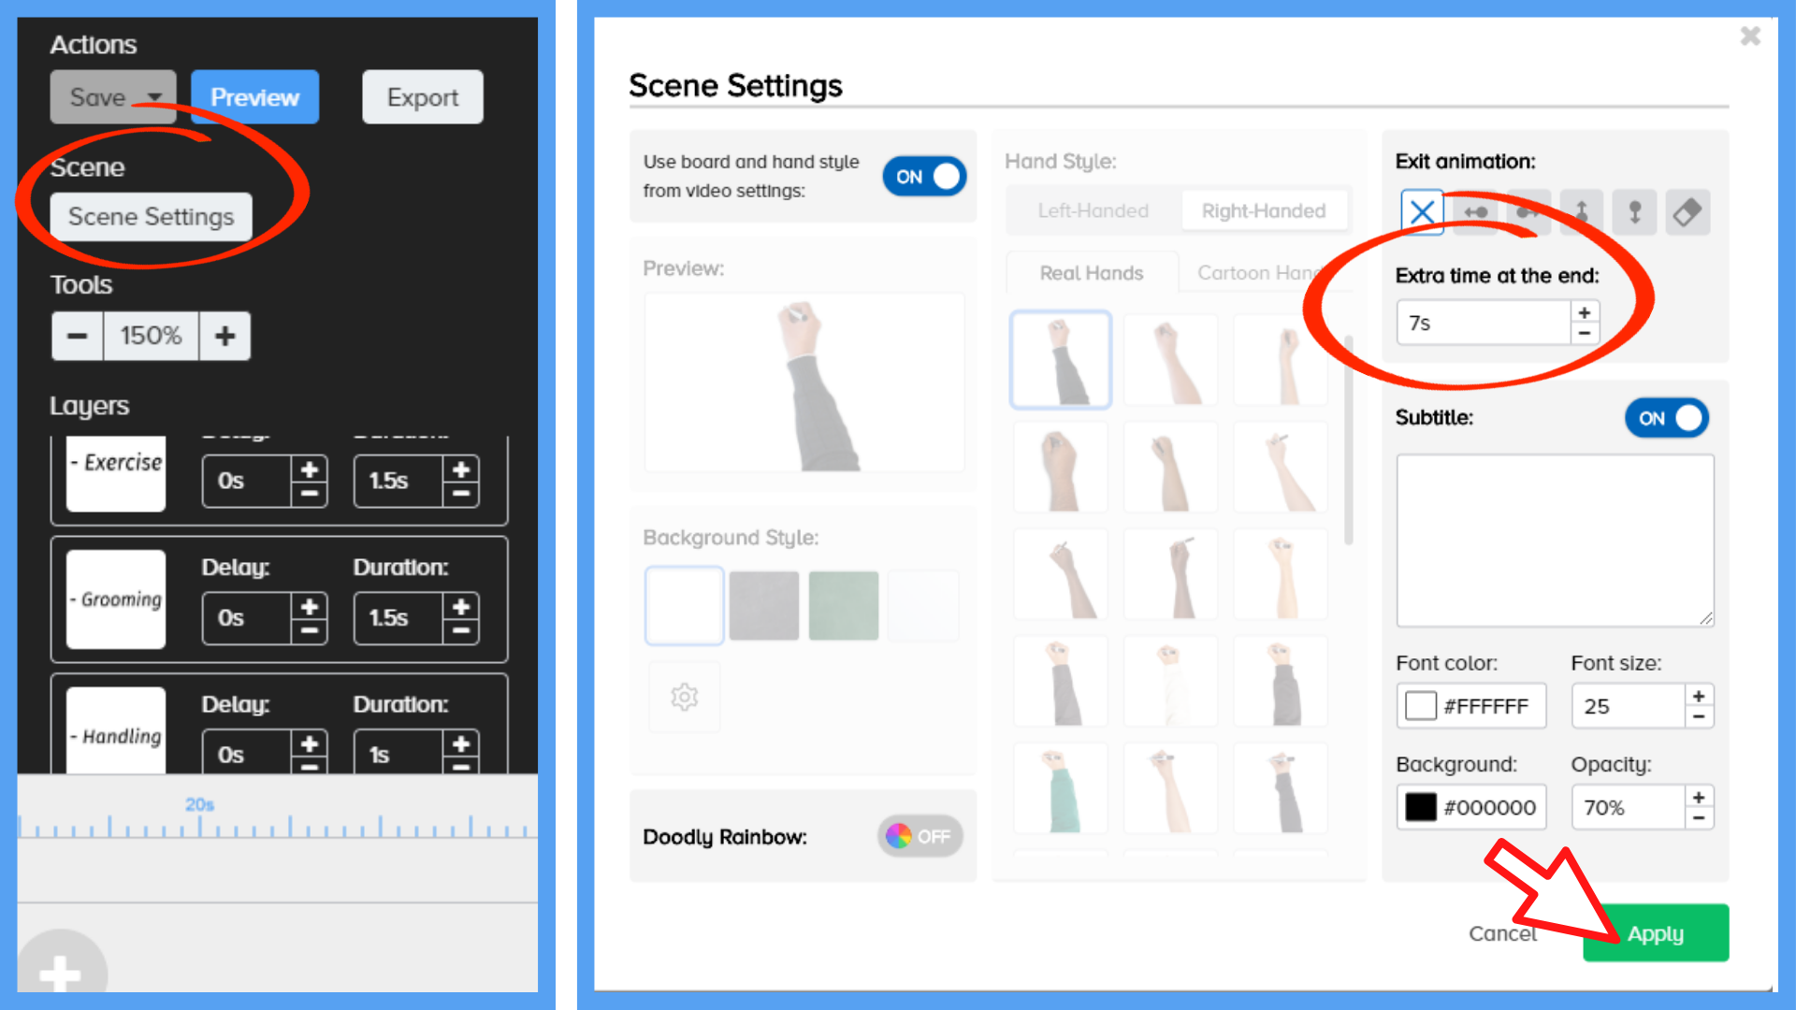Select the swipe left exit animation icon
The height and width of the screenshot is (1010, 1796).
coord(1476,212)
